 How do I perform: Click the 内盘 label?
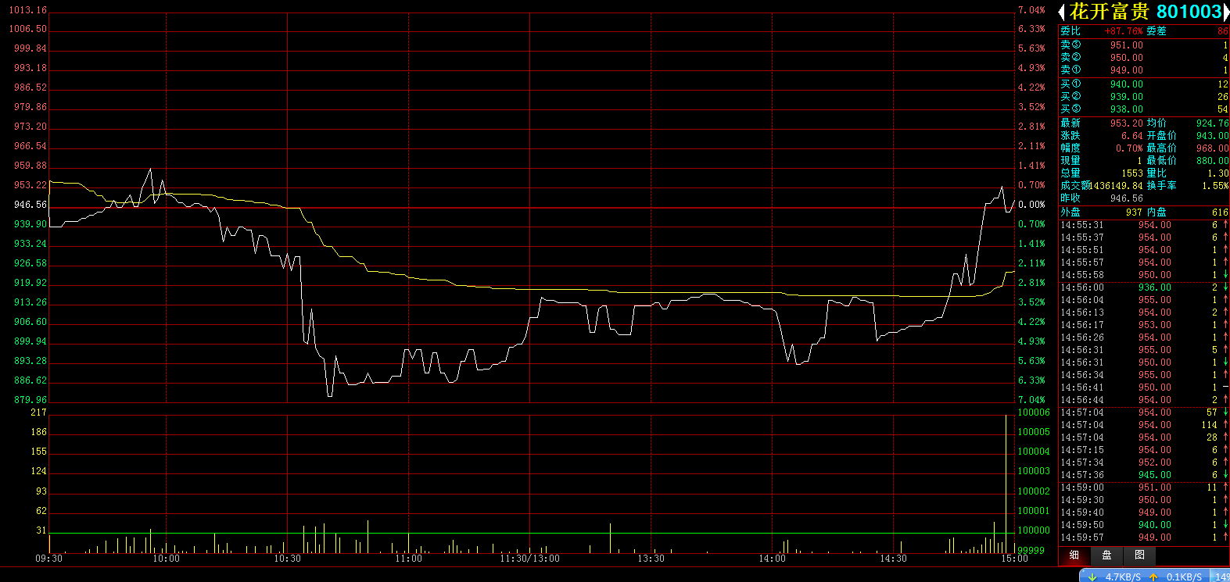(1156, 212)
